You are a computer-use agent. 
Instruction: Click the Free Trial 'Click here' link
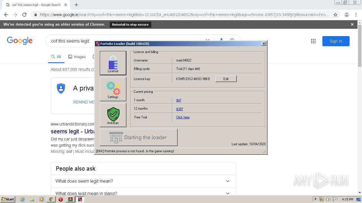(183, 117)
